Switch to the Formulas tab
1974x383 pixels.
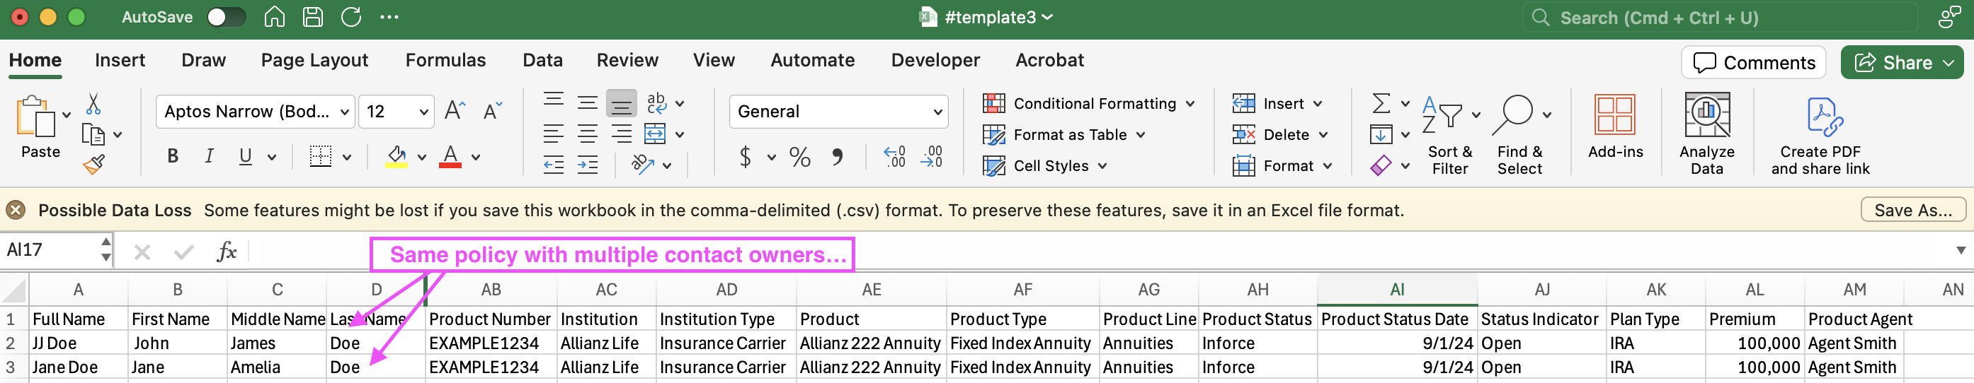pyautogui.click(x=445, y=60)
